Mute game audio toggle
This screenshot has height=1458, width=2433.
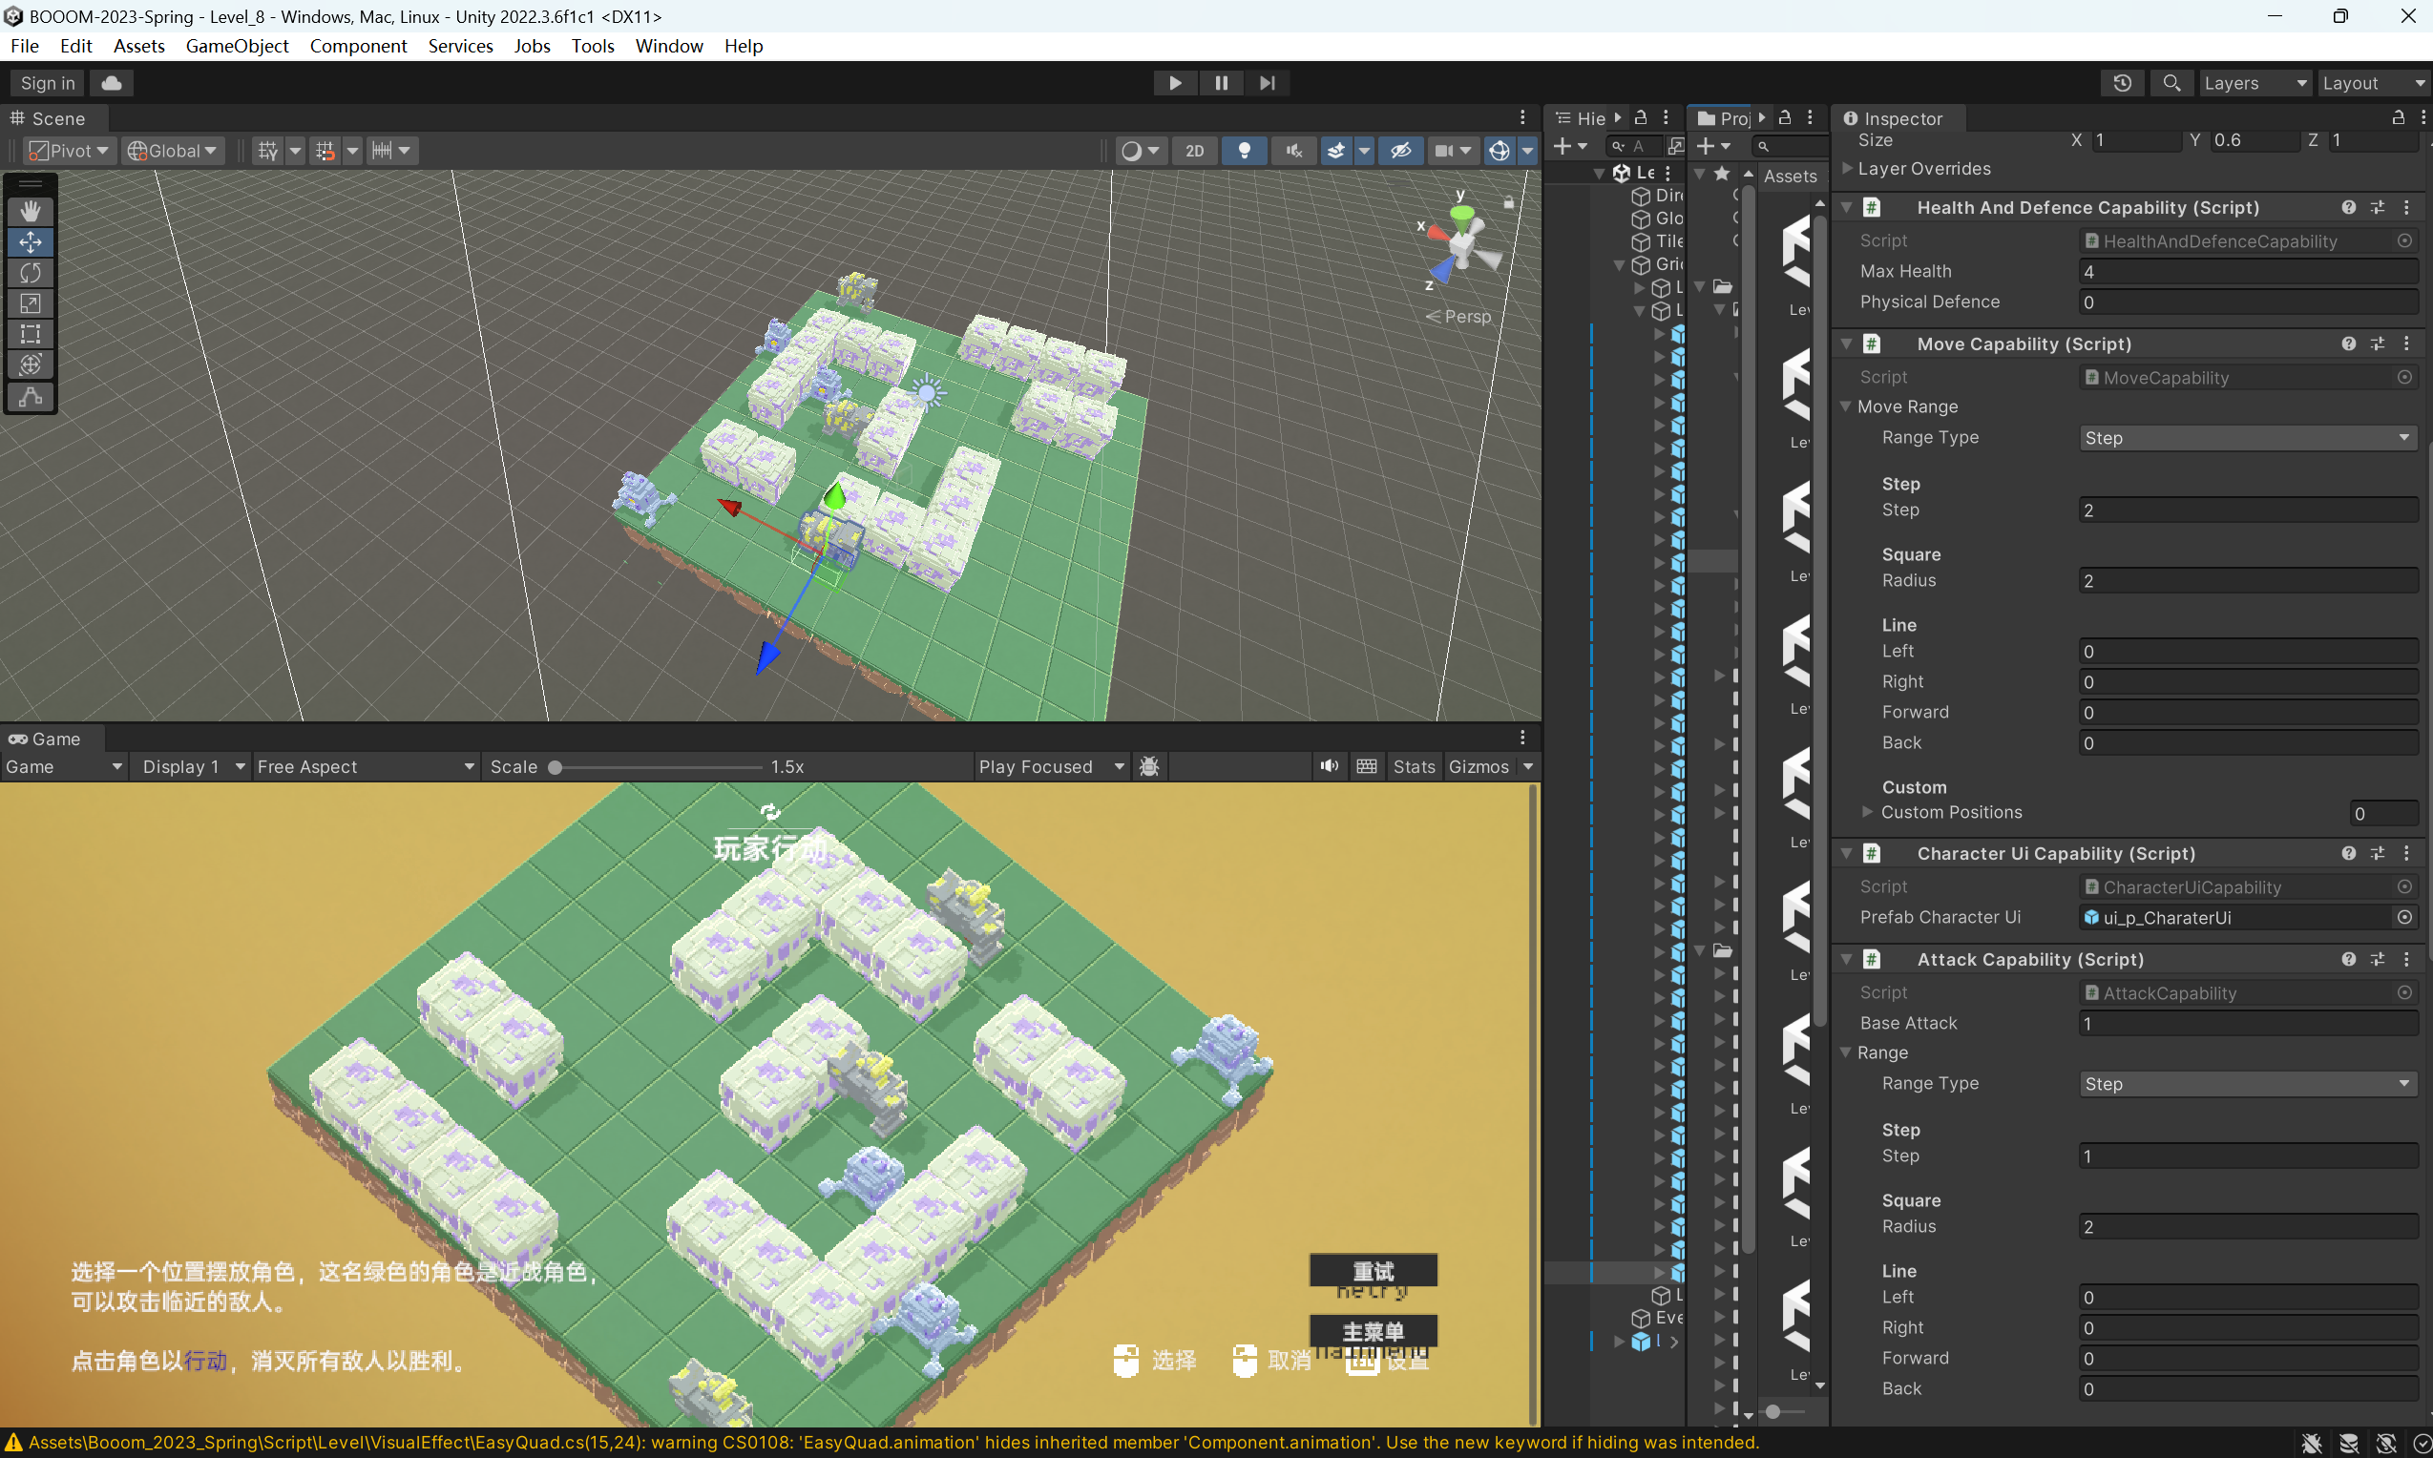coord(1329,766)
